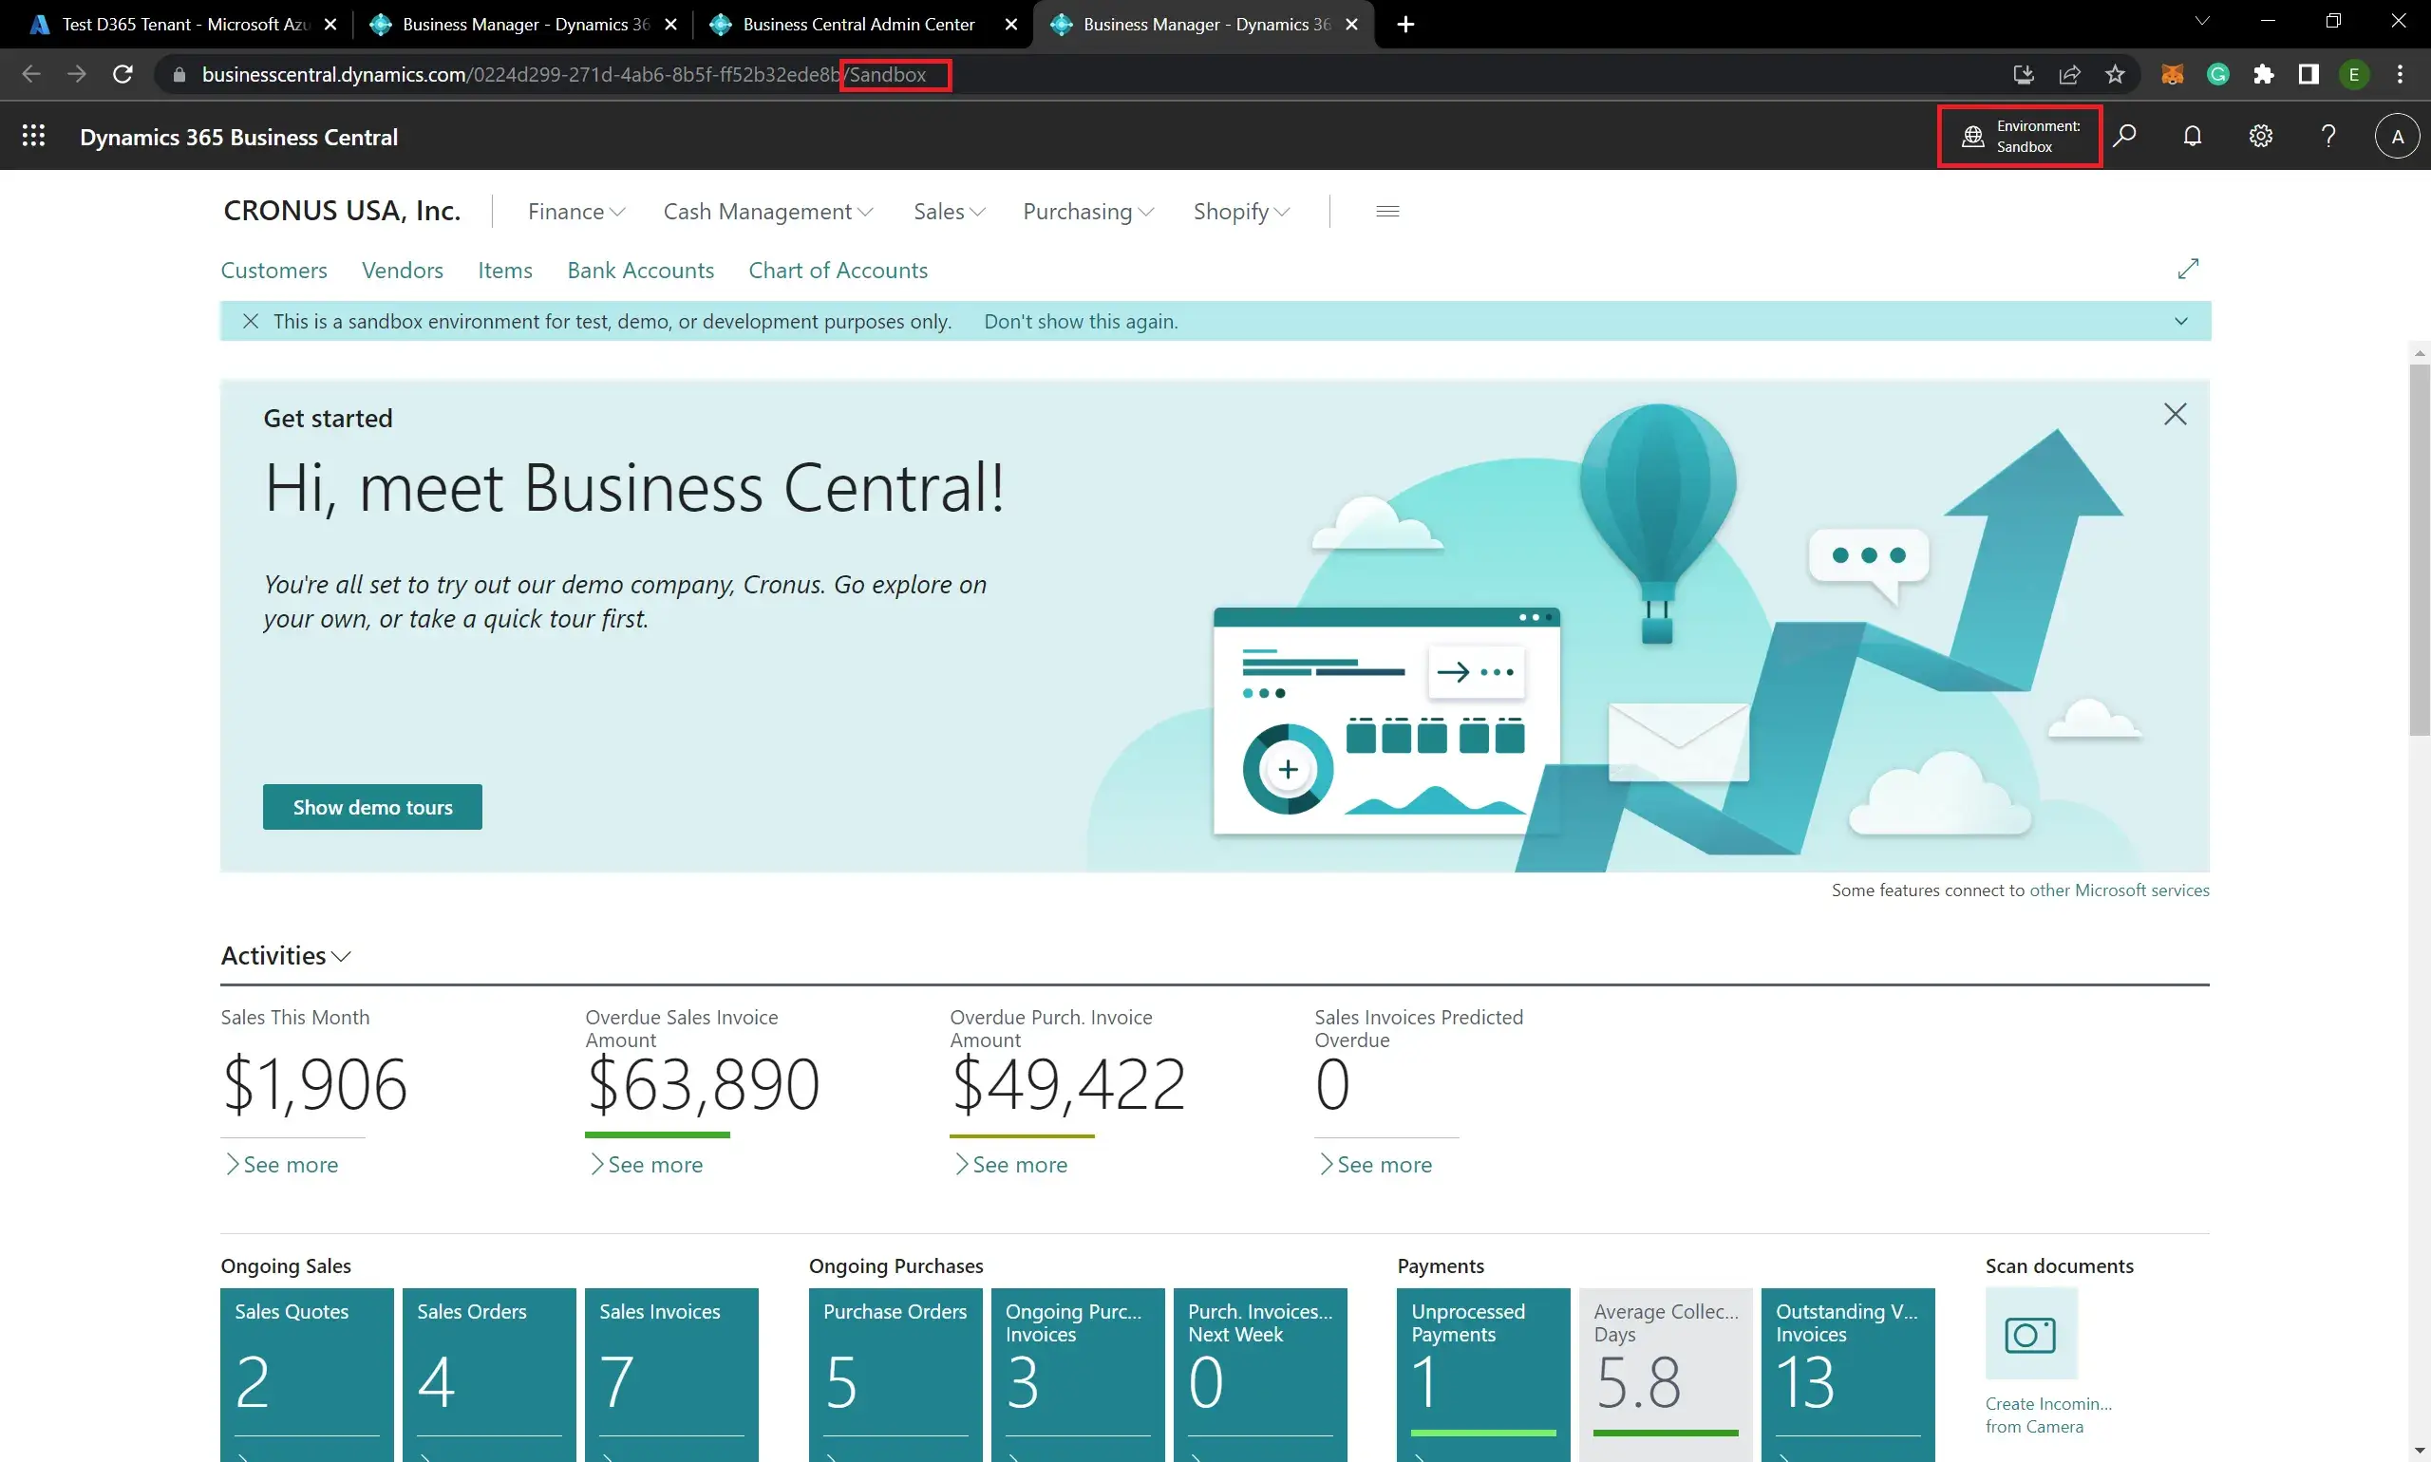
Task: Click Show demo tours button
Action: [372, 807]
